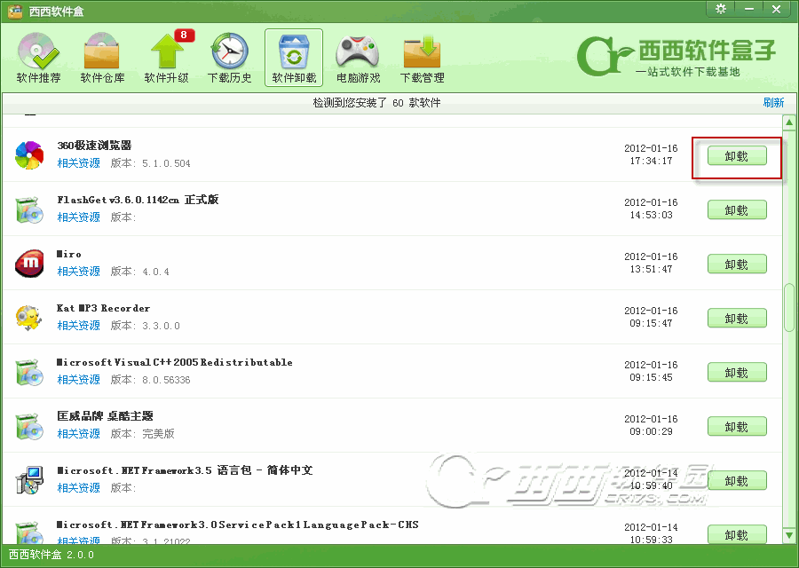This screenshot has height=568, width=799.
Task: Open 软件升级 with badge 8
Action: point(167,58)
